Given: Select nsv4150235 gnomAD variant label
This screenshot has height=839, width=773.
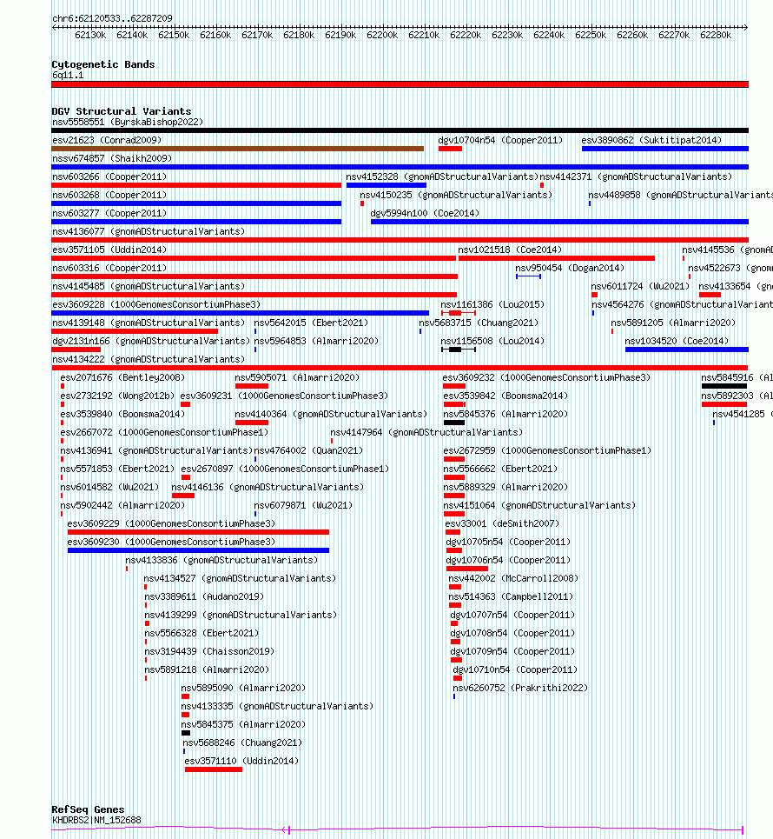Looking at the screenshot, I should [456, 195].
